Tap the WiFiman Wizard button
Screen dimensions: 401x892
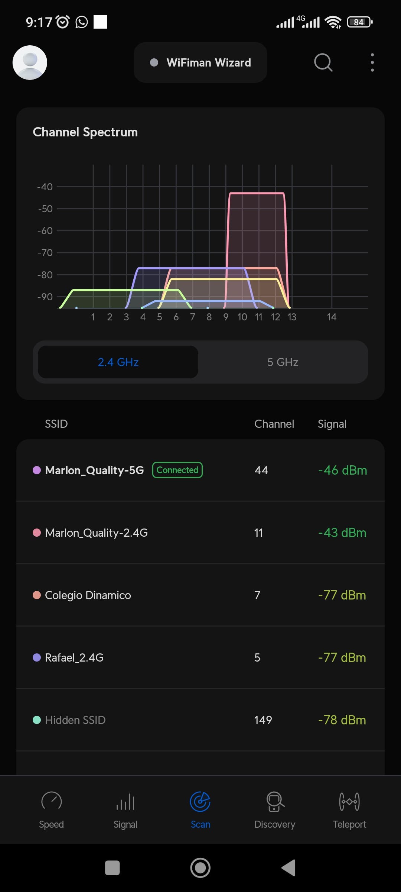200,62
